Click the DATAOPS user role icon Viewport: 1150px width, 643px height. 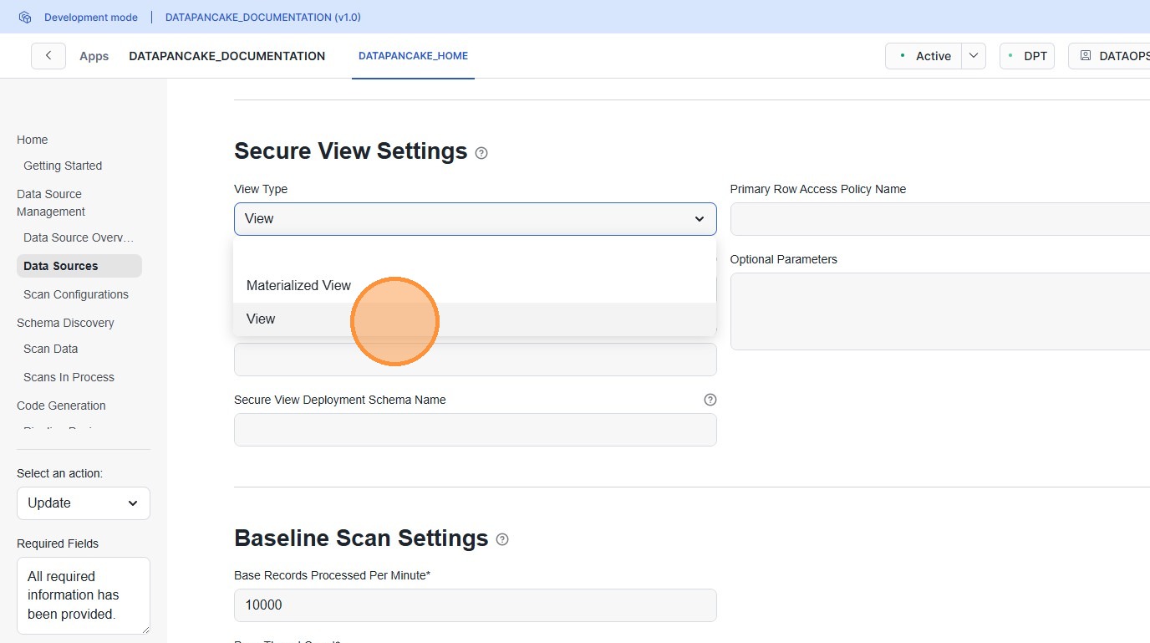[x=1086, y=56]
